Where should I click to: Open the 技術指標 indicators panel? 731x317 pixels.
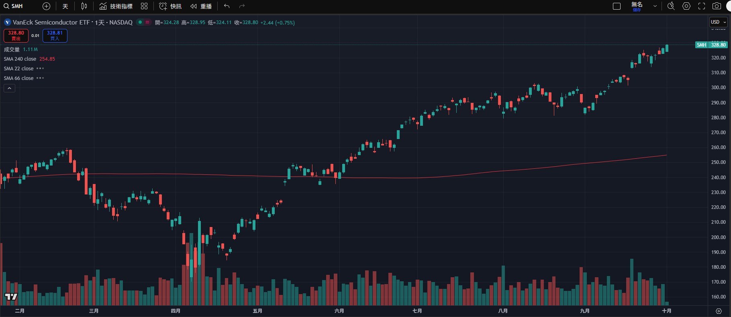pos(116,6)
